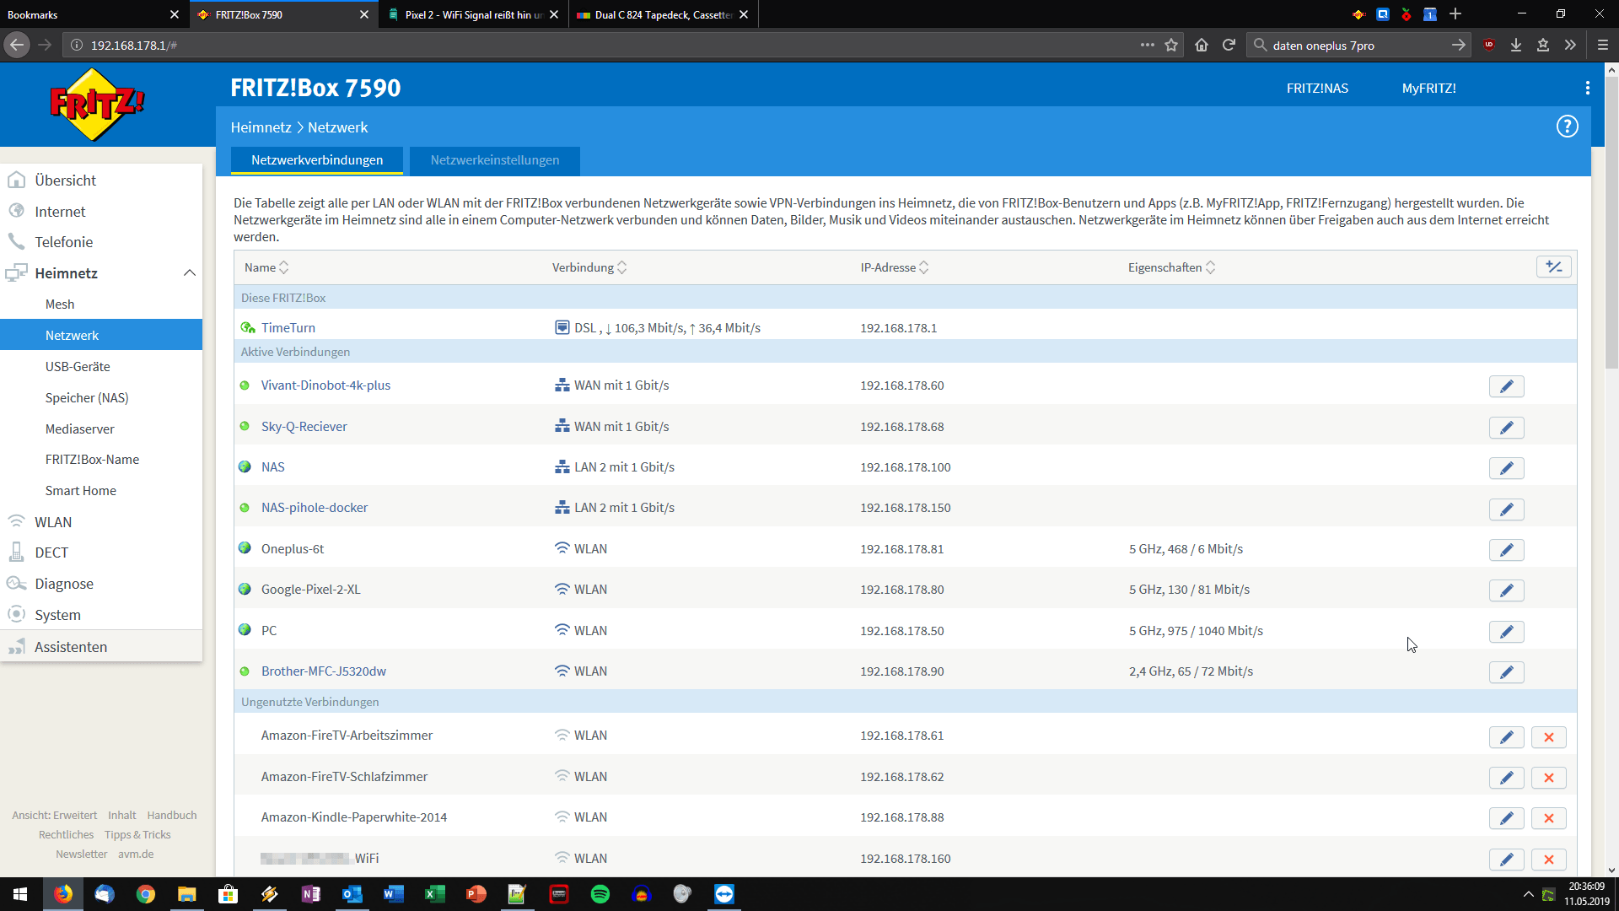The width and height of the screenshot is (1619, 911).
Task: Click browser search field 'daten oneplus 7pro'
Action: coord(1358,46)
